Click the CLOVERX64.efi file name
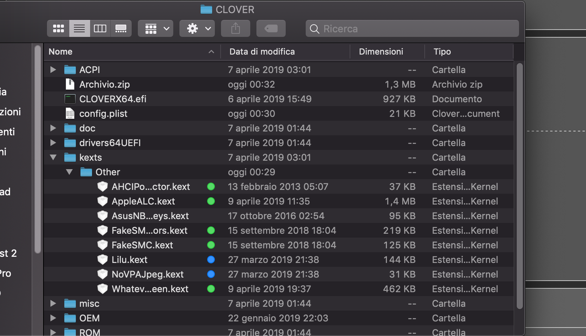This screenshot has height=336, width=586. (113, 99)
